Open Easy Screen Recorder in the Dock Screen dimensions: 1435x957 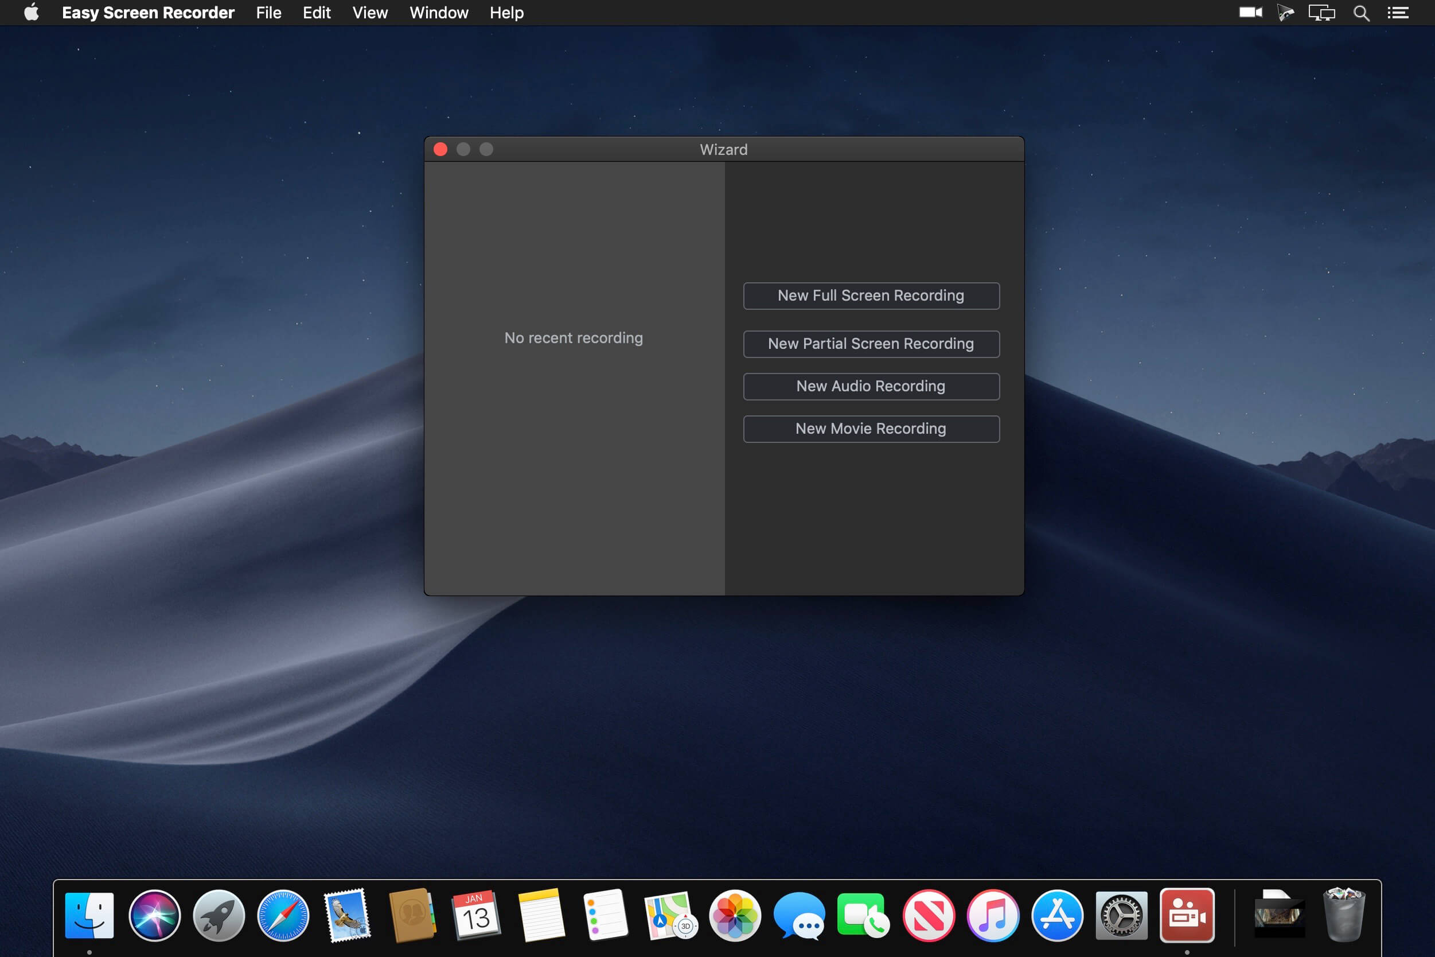click(1186, 916)
